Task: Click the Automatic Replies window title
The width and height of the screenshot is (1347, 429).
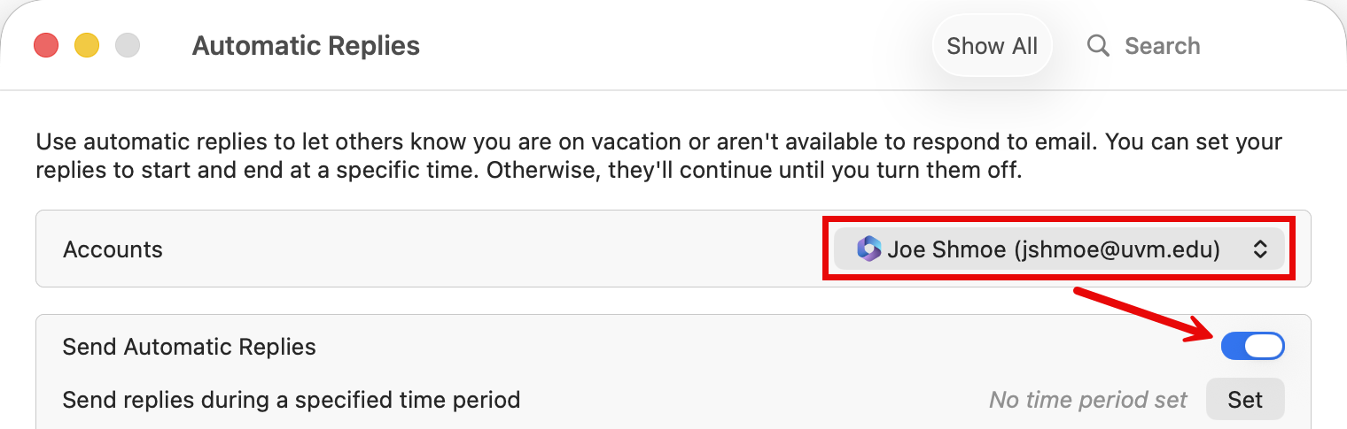Action: point(306,46)
